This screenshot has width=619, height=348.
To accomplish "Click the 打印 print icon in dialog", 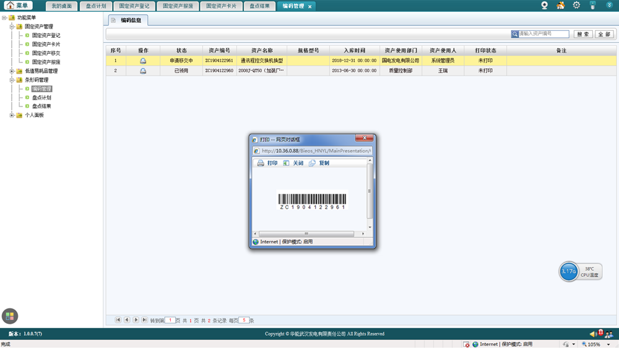I will [x=261, y=163].
